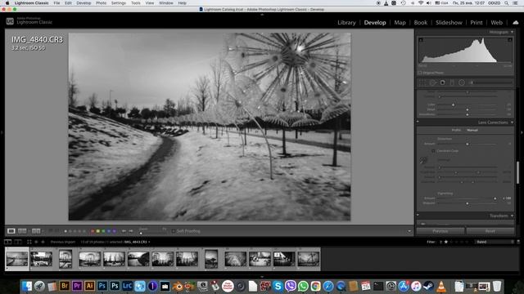The height and width of the screenshot is (294, 524).
Task: Click the Vignetting Amount slider
Action: [x=468, y=198]
